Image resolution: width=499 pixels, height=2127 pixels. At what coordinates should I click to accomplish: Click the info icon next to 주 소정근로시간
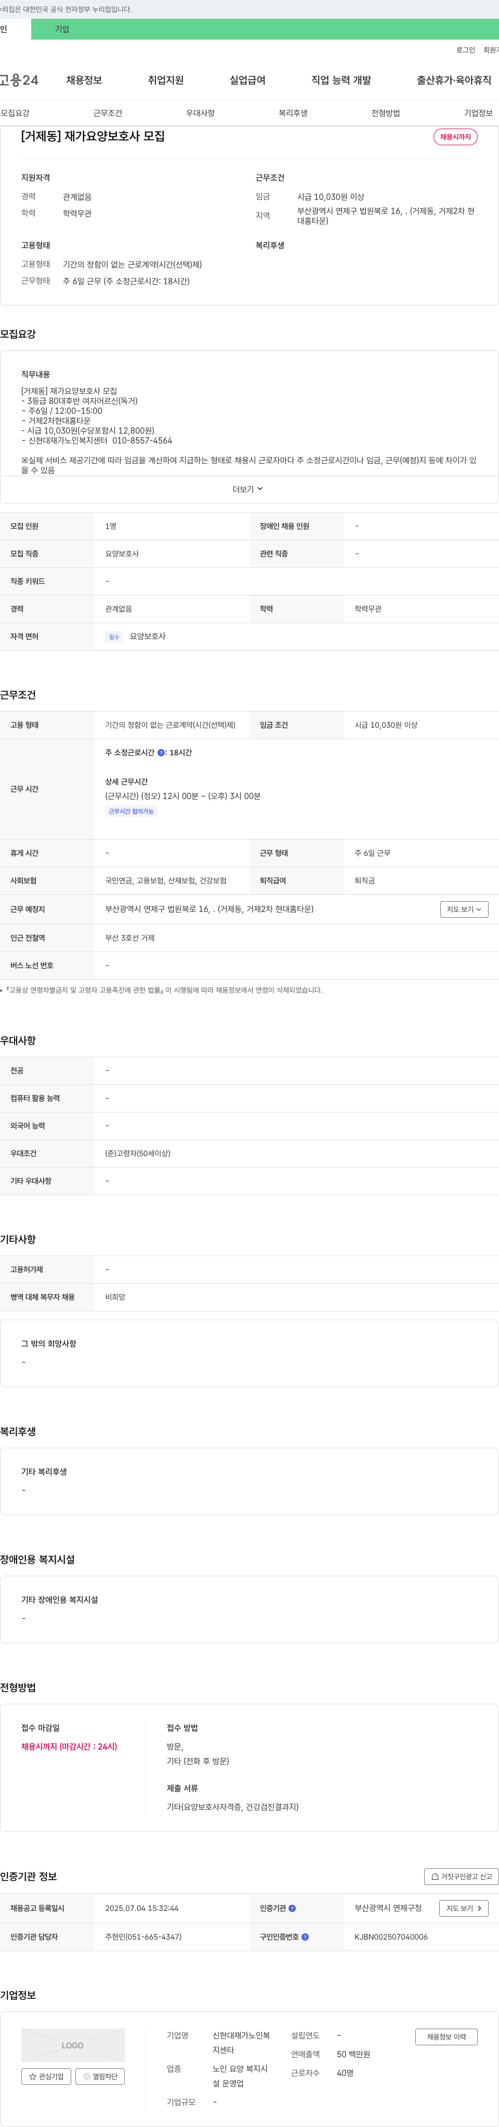tap(161, 753)
